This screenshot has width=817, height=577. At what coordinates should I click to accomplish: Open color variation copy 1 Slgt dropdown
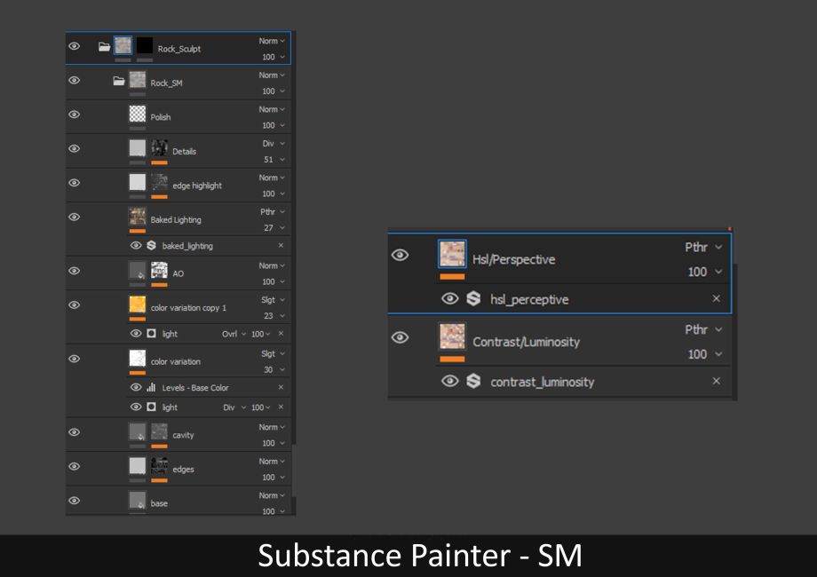(x=273, y=299)
